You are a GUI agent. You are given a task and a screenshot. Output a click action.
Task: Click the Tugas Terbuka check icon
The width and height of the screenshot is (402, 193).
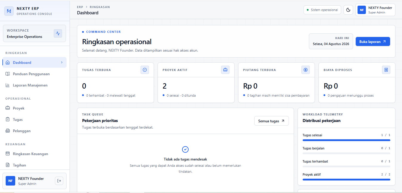[x=145, y=70]
